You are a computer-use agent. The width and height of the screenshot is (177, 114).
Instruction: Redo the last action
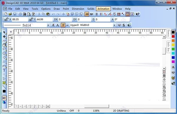click(58, 14)
